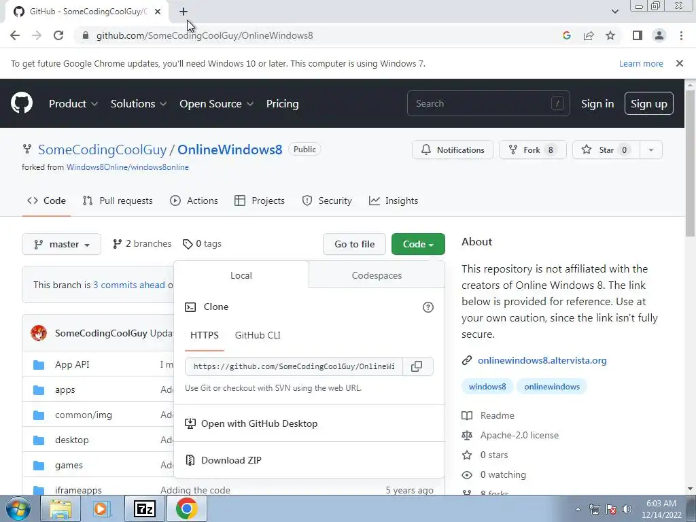
Task: Open the master branch dropdown
Action: pyautogui.click(x=61, y=244)
